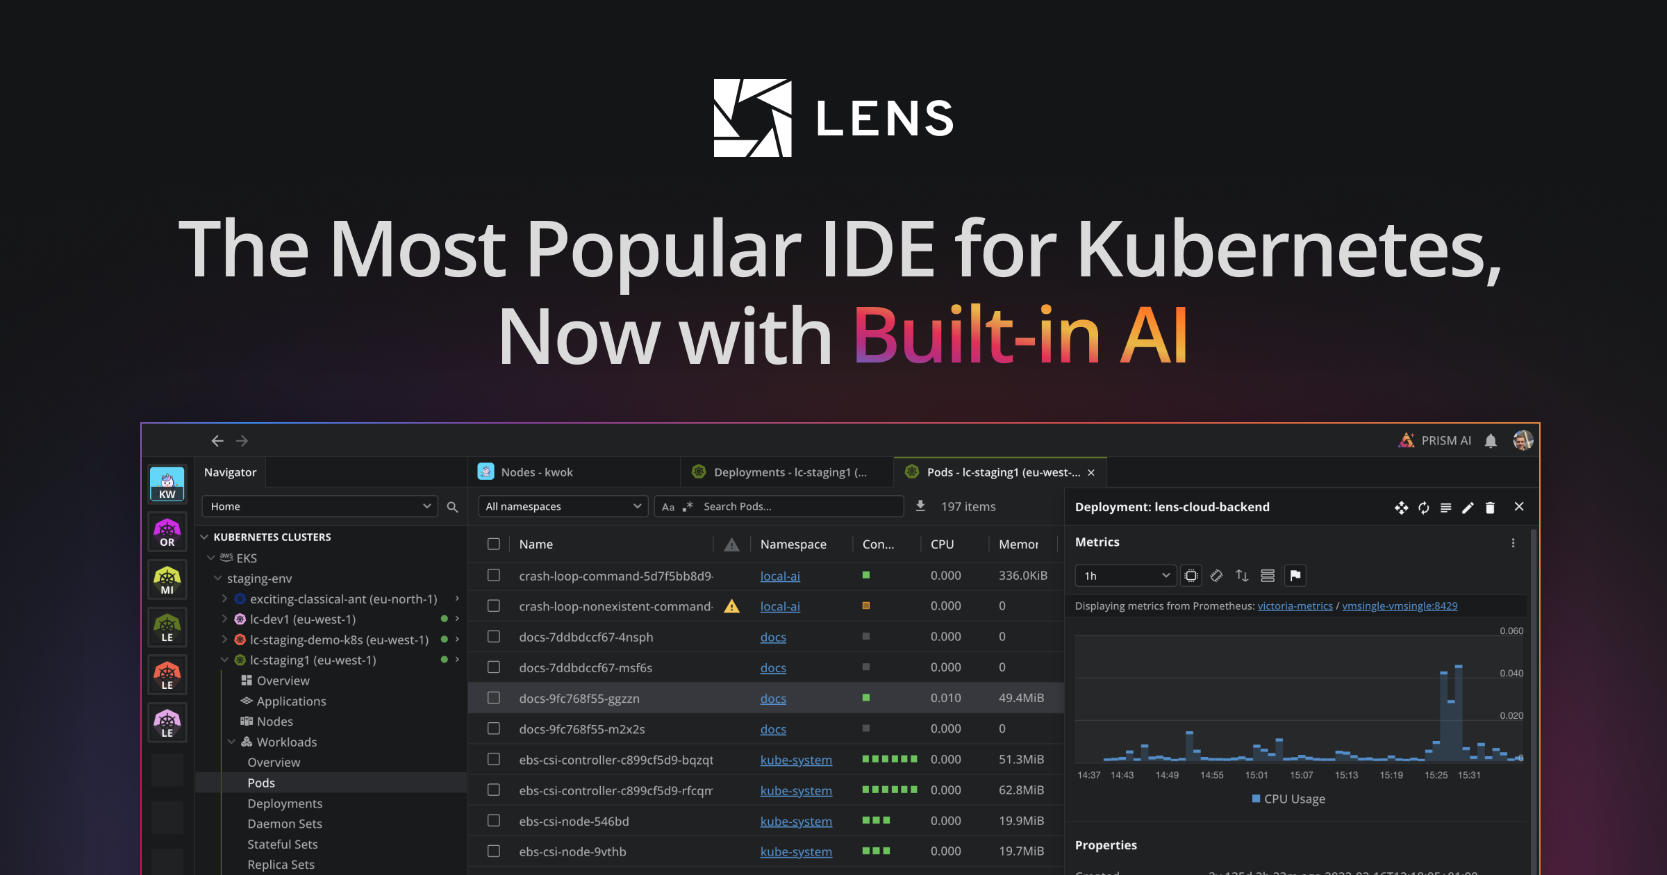Viewport: 1667px width, 875px height.
Task: Expand lc-dev1 (eu-west-1) cluster
Action: click(224, 618)
